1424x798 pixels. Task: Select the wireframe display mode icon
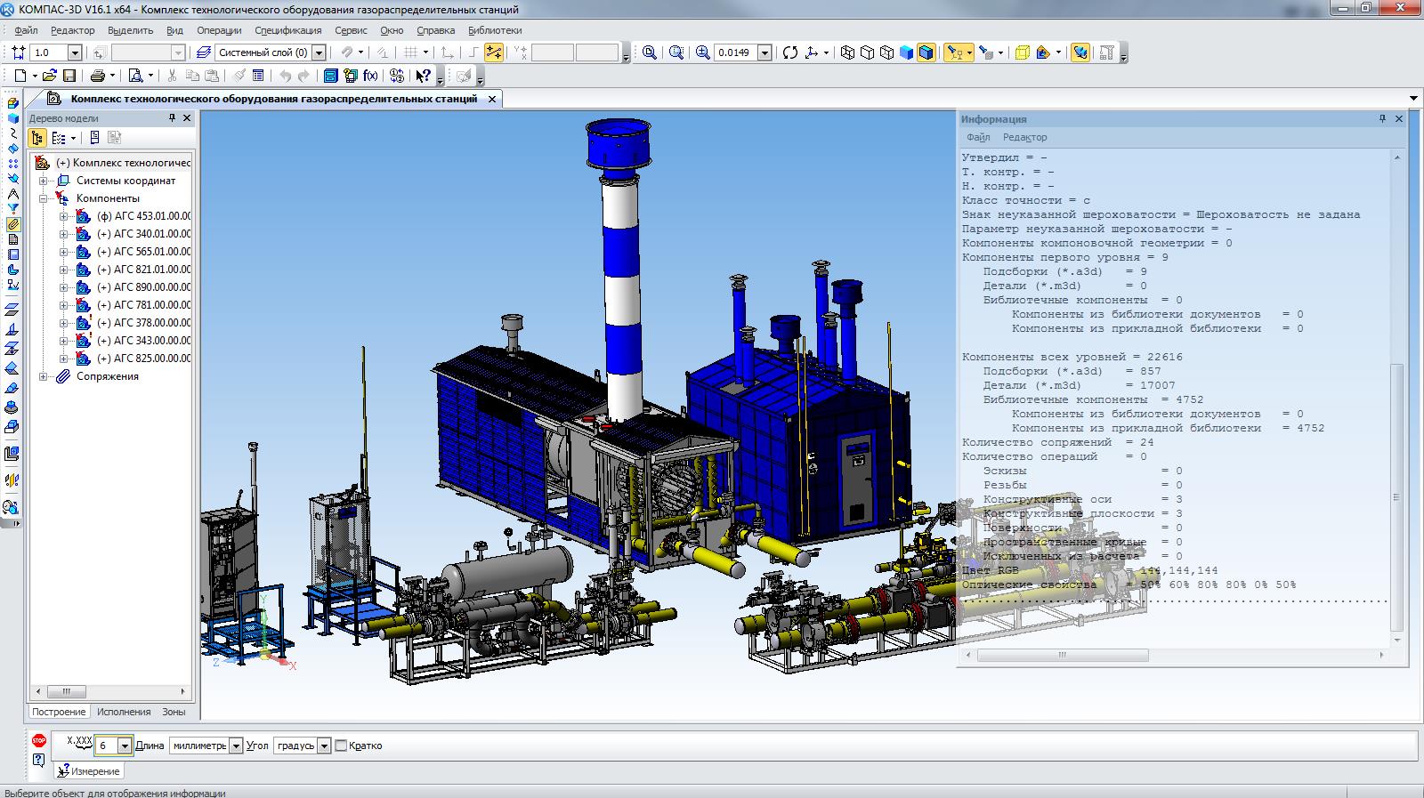[x=847, y=52]
